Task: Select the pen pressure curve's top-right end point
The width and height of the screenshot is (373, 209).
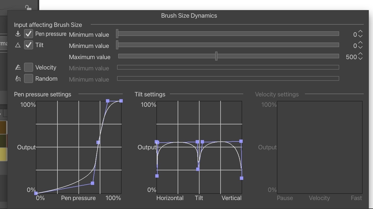Action: coord(121,101)
